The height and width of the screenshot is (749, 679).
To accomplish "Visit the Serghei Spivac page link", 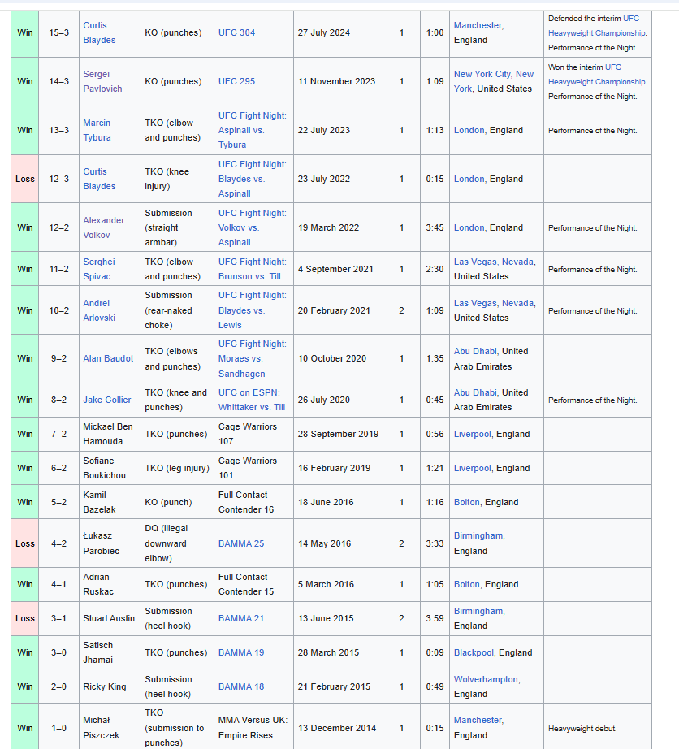I will 99,269.
